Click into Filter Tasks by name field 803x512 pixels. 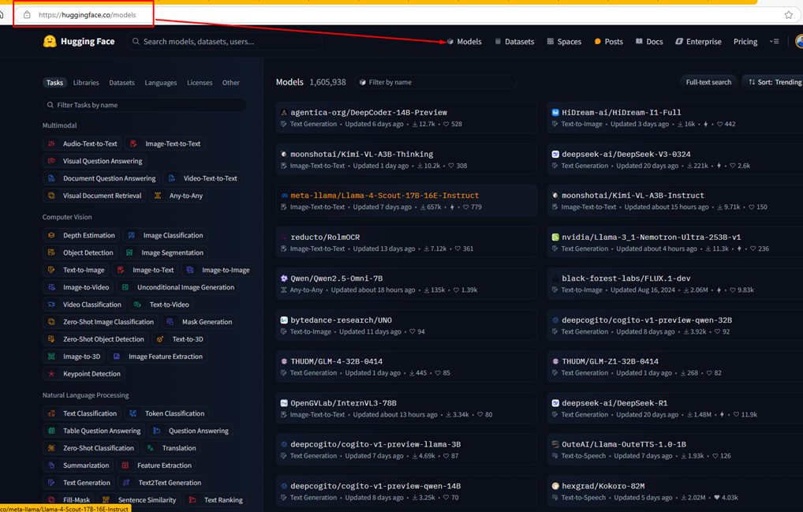(x=144, y=105)
